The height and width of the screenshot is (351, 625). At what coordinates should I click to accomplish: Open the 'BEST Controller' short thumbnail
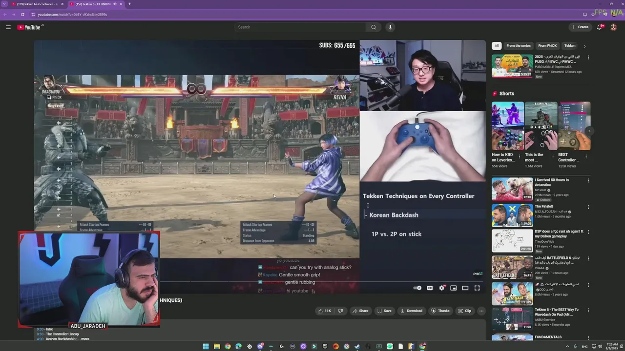(574, 126)
